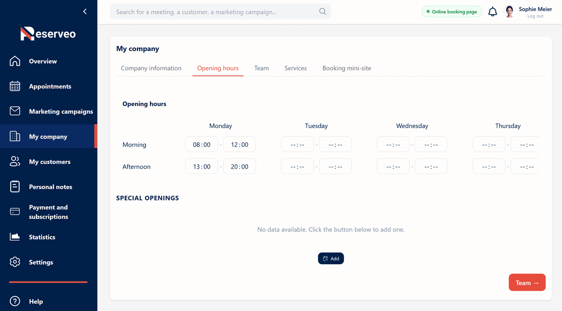Edit Monday morning start time 08:00
Screen dimensions: 562x311
[x=202, y=145]
